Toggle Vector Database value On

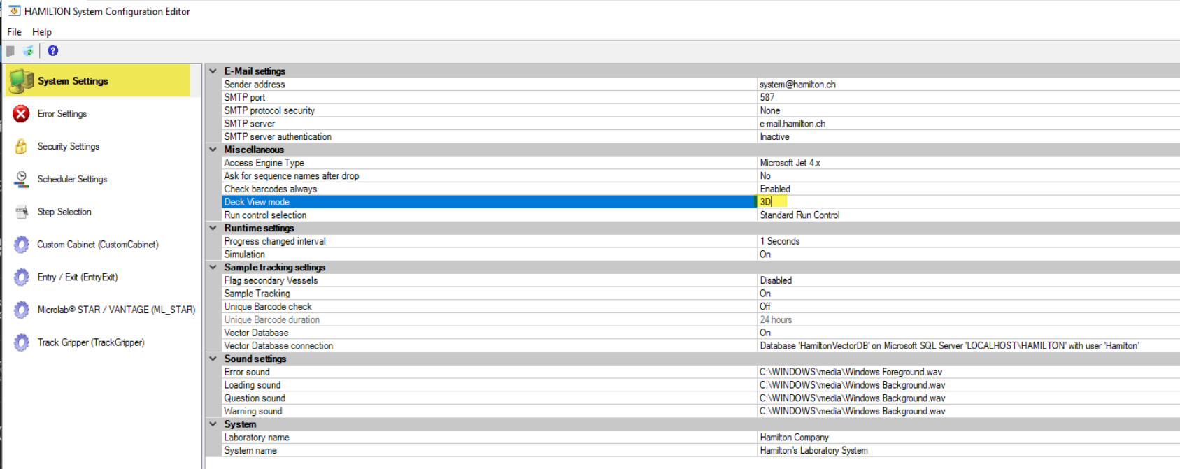pyautogui.click(x=968, y=333)
